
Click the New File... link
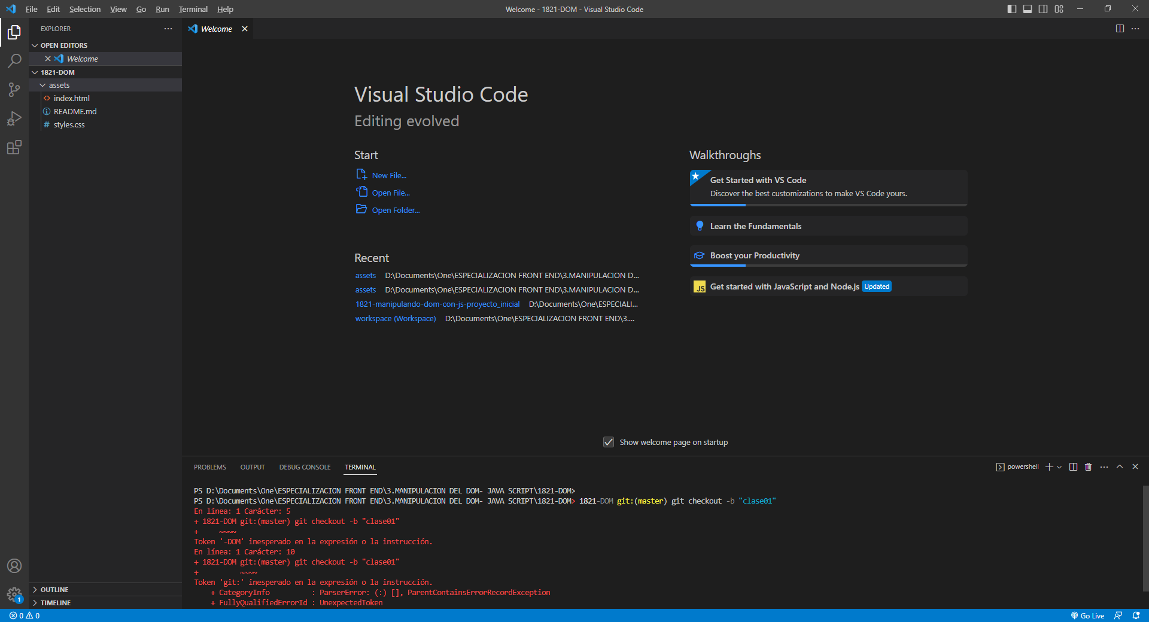tap(389, 175)
